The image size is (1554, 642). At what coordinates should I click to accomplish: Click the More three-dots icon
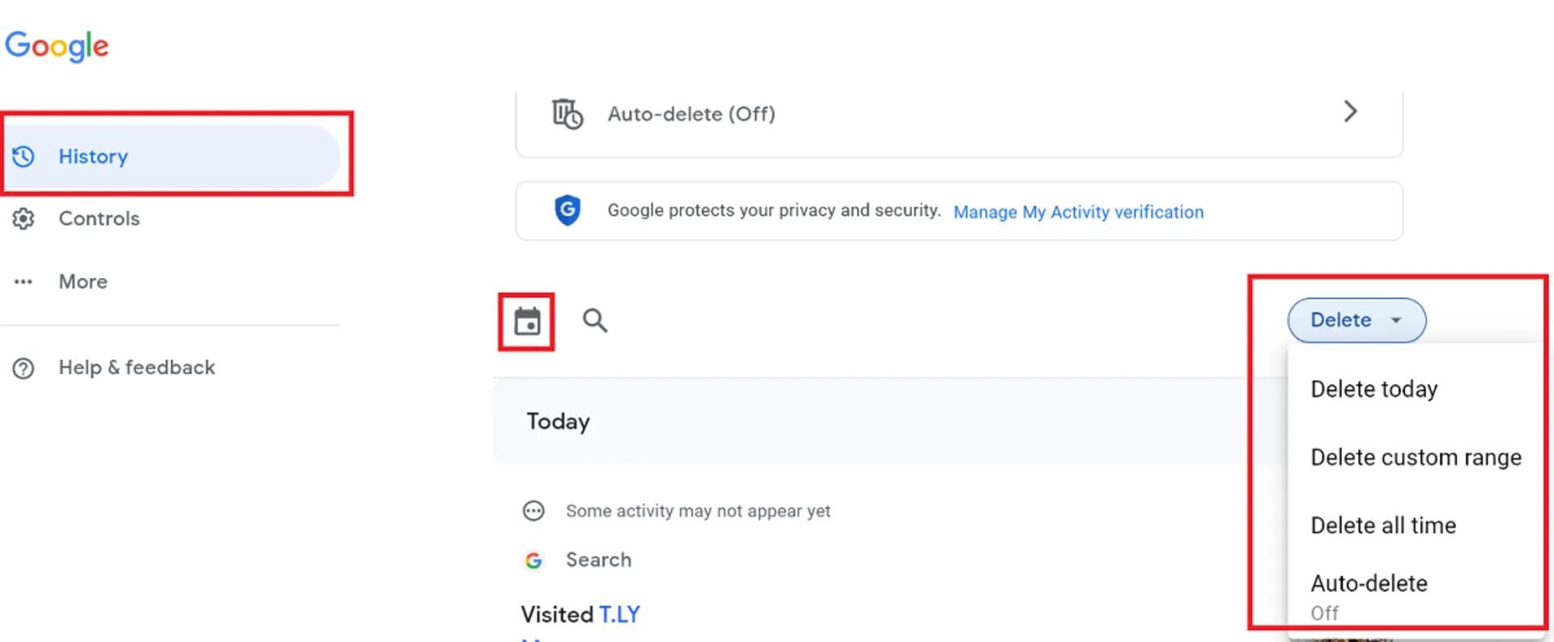[23, 281]
